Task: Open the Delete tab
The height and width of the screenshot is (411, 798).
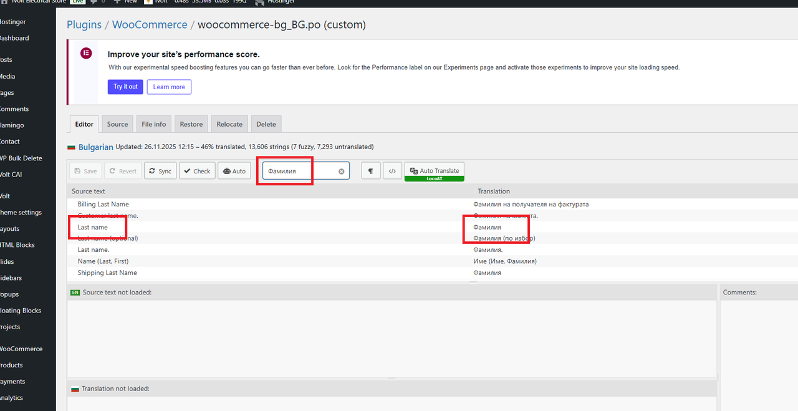Action: (266, 124)
